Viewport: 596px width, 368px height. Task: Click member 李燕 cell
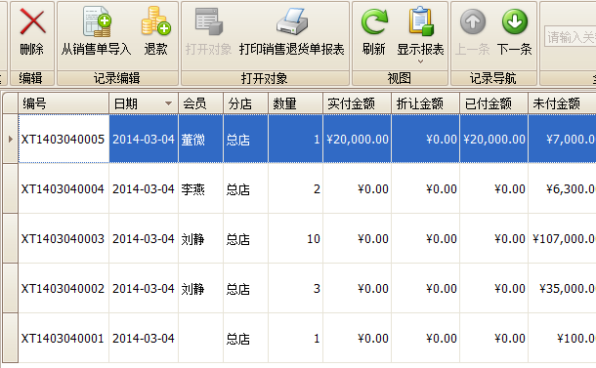(x=200, y=188)
